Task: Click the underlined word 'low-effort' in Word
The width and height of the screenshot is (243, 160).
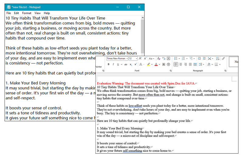Action: tap(135, 106)
